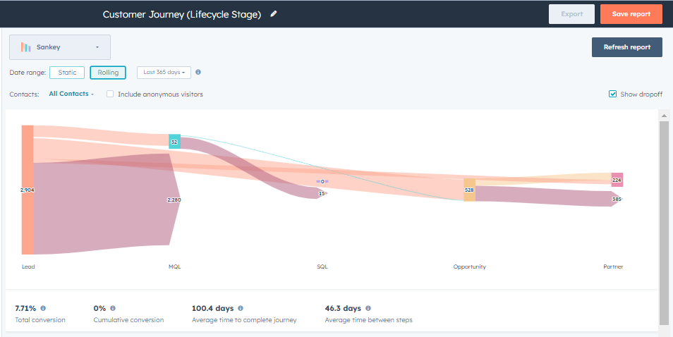This screenshot has height=337, width=673.
Task: Open the Last 365 days dropdown
Action: [164, 73]
